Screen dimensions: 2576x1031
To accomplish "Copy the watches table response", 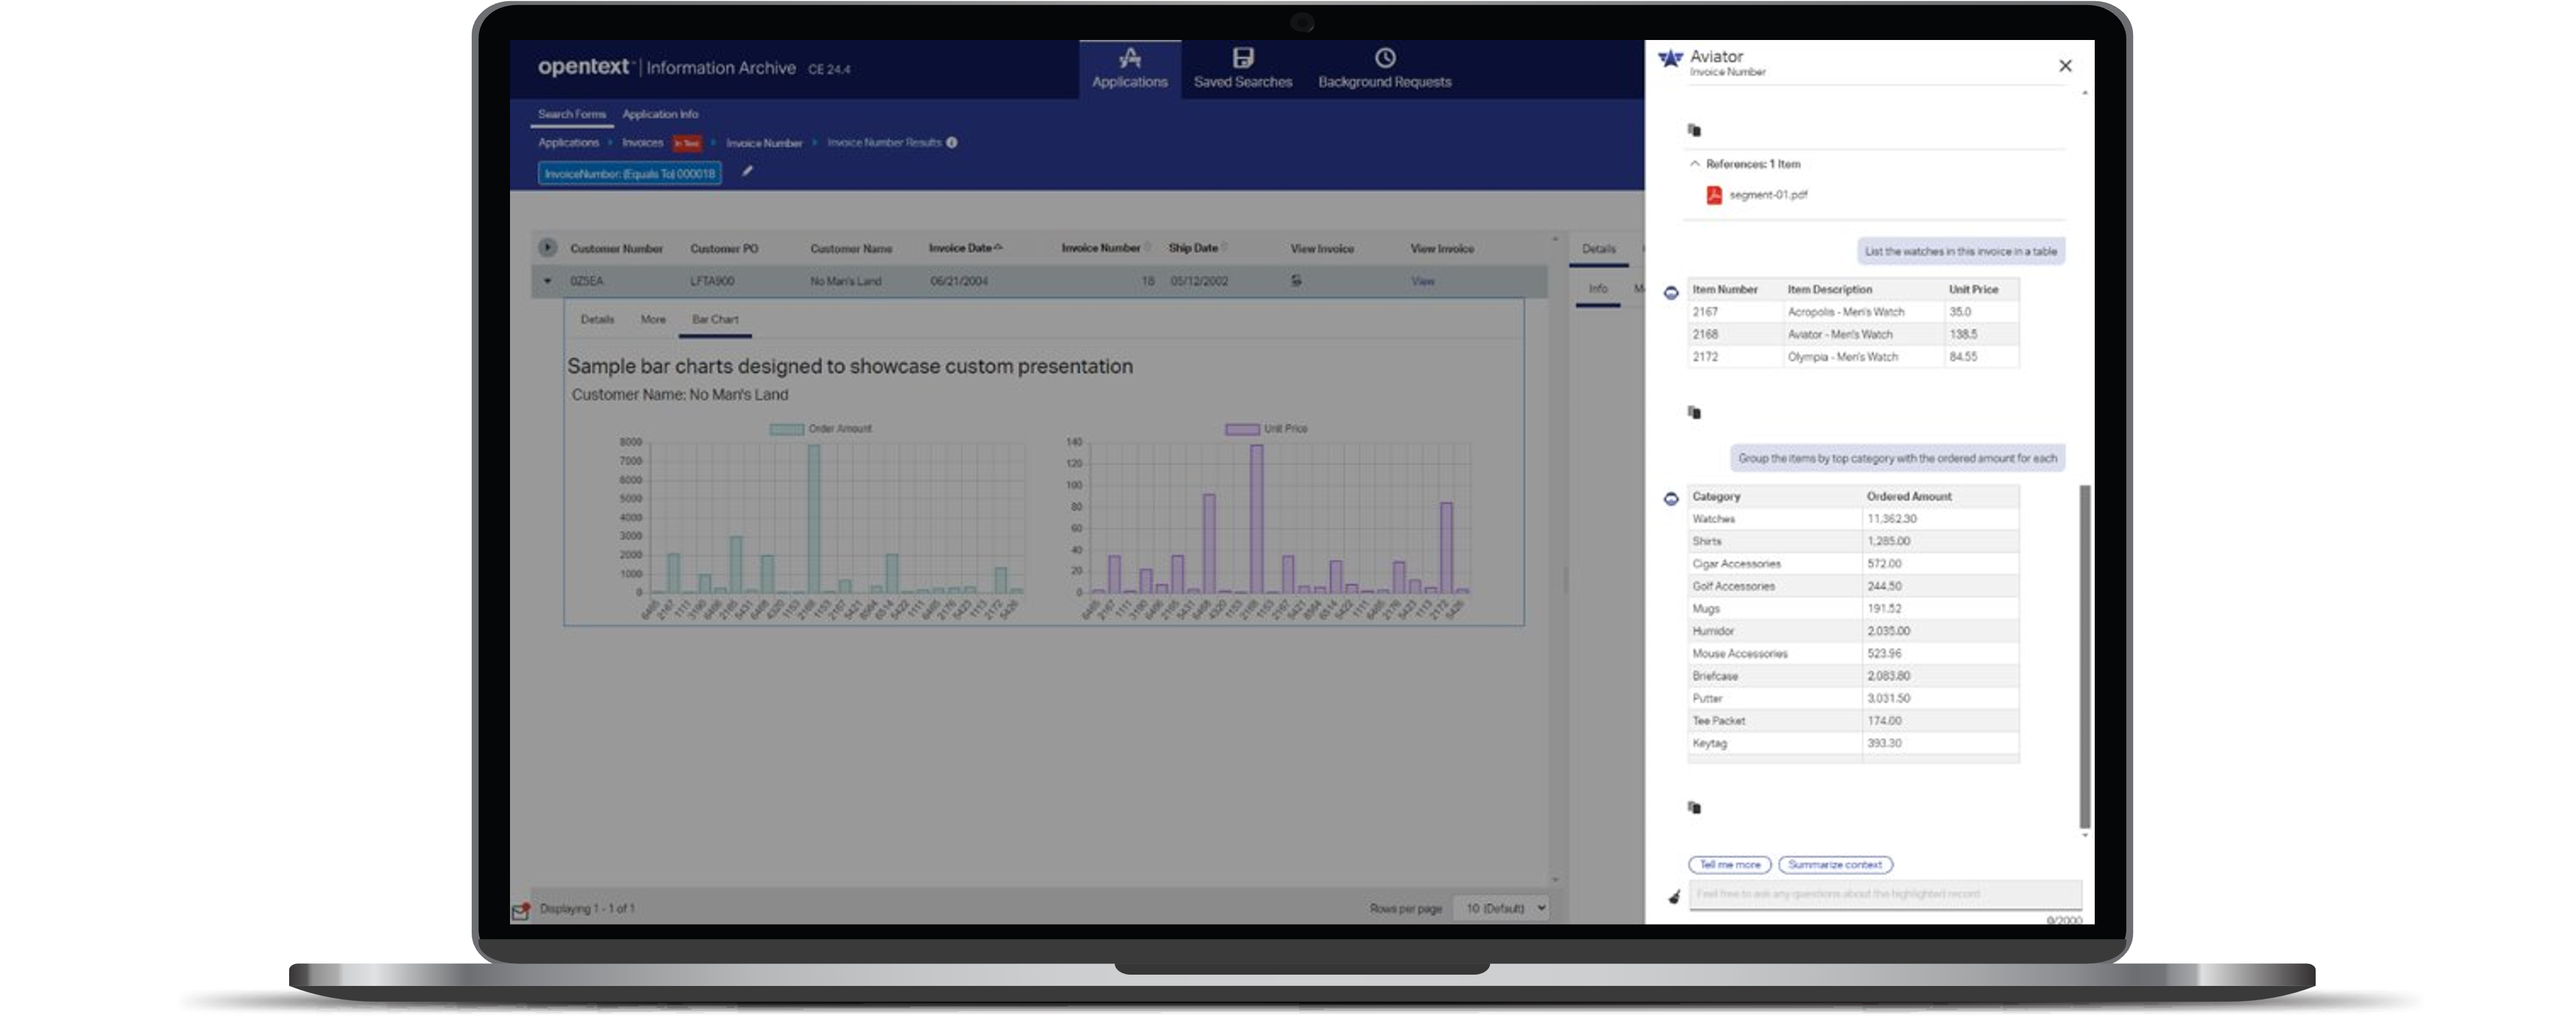I will [x=1694, y=412].
